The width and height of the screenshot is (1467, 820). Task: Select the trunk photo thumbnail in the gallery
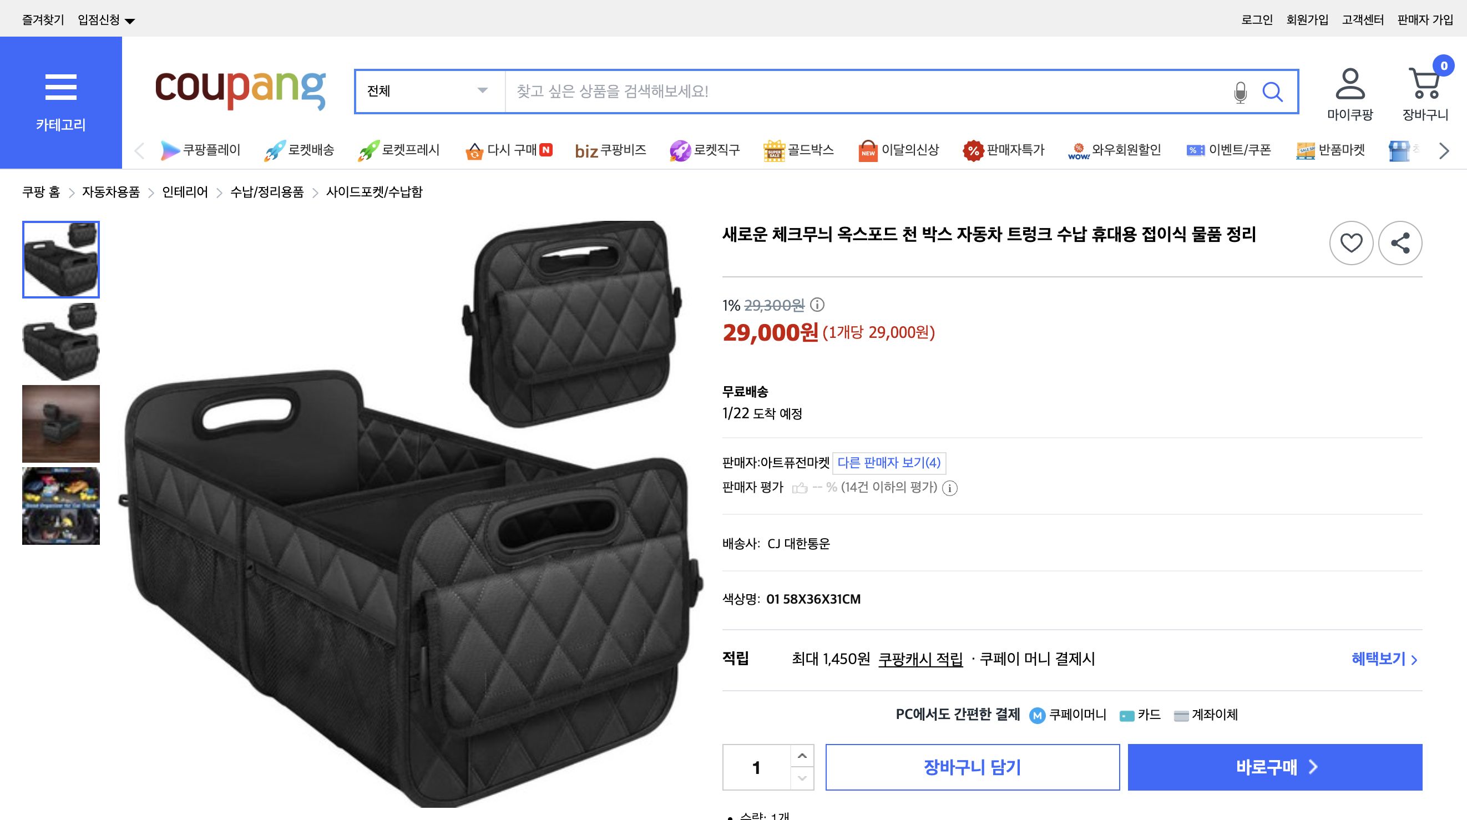click(x=60, y=505)
